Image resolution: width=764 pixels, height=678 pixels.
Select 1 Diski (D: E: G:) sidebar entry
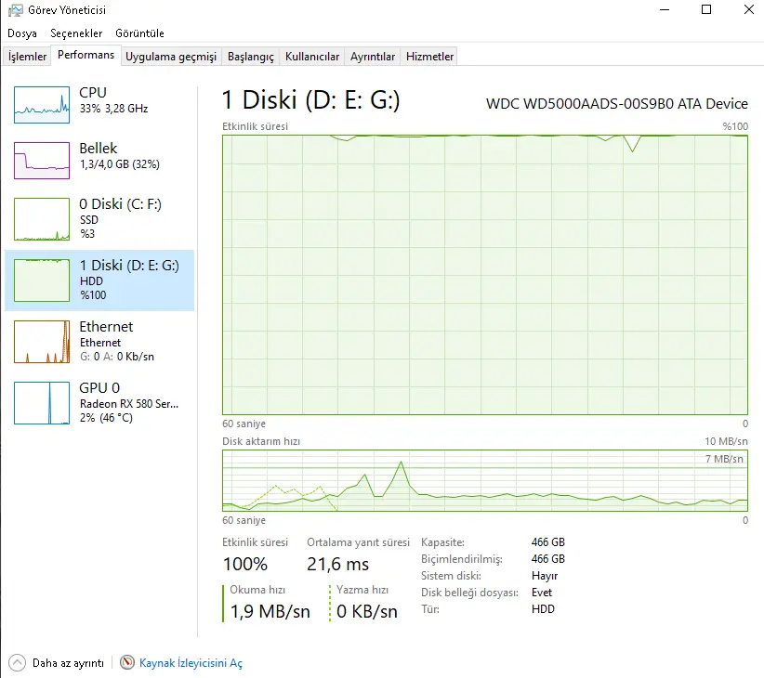click(99, 280)
